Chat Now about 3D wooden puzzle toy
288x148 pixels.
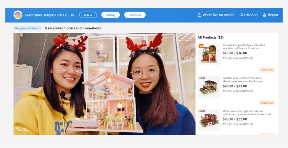(267, 70)
